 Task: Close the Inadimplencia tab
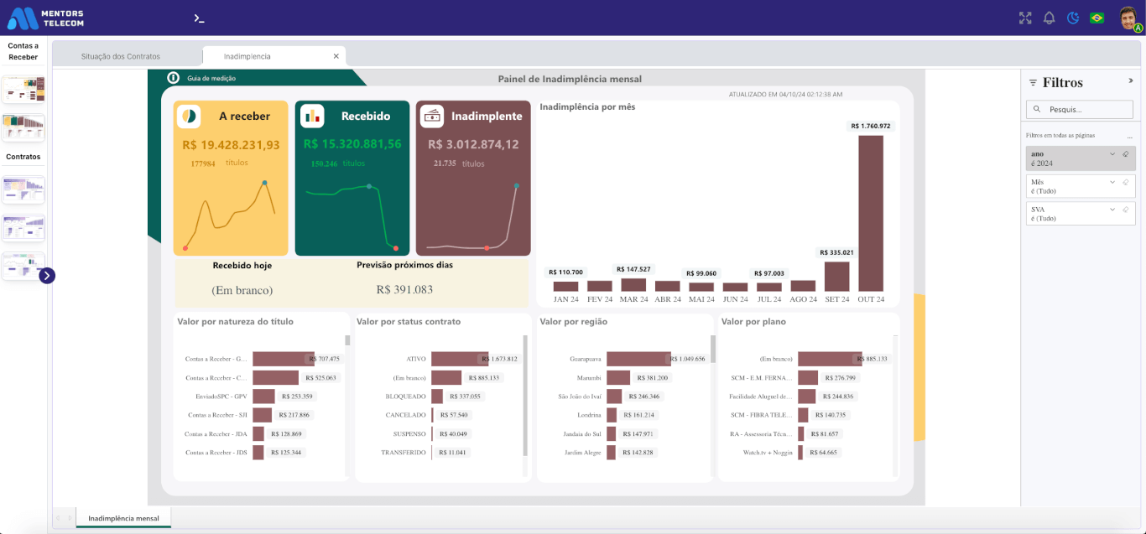(x=336, y=56)
